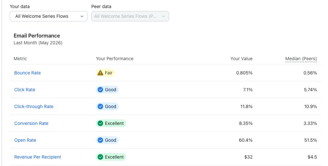The height and width of the screenshot is (166, 328).
Task: Click the Excellent badge for Revenue Per Recipient
Action: click(111, 157)
